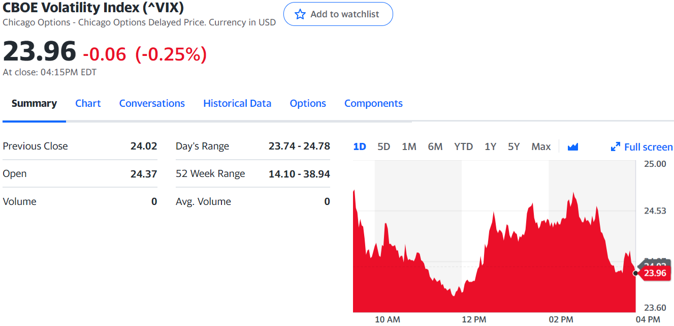The height and width of the screenshot is (326, 674).
Task: Display the 5Y chart range
Action: 514,146
